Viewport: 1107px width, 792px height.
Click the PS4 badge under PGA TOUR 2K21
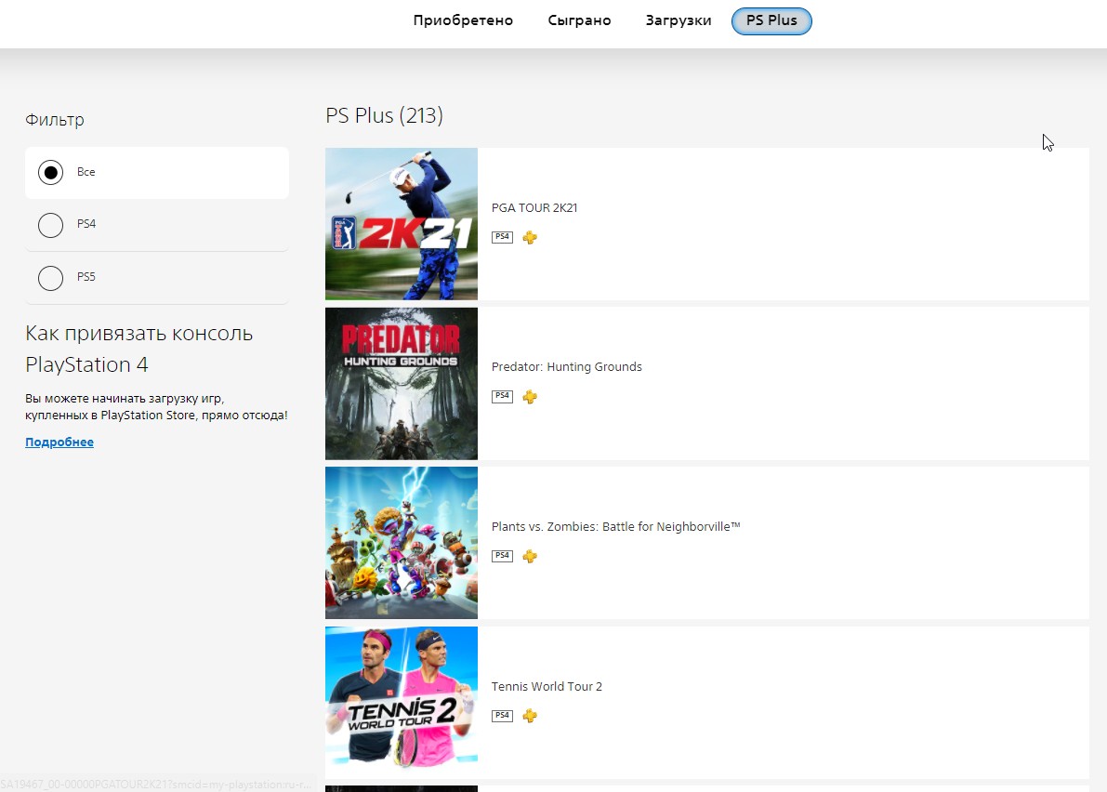coord(502,237)
